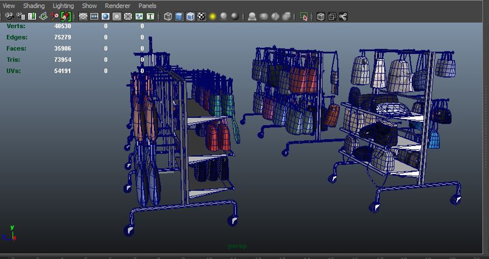Open Camera Attributes icon
This screenshot has height=259, width=489.
pos(21,17)
